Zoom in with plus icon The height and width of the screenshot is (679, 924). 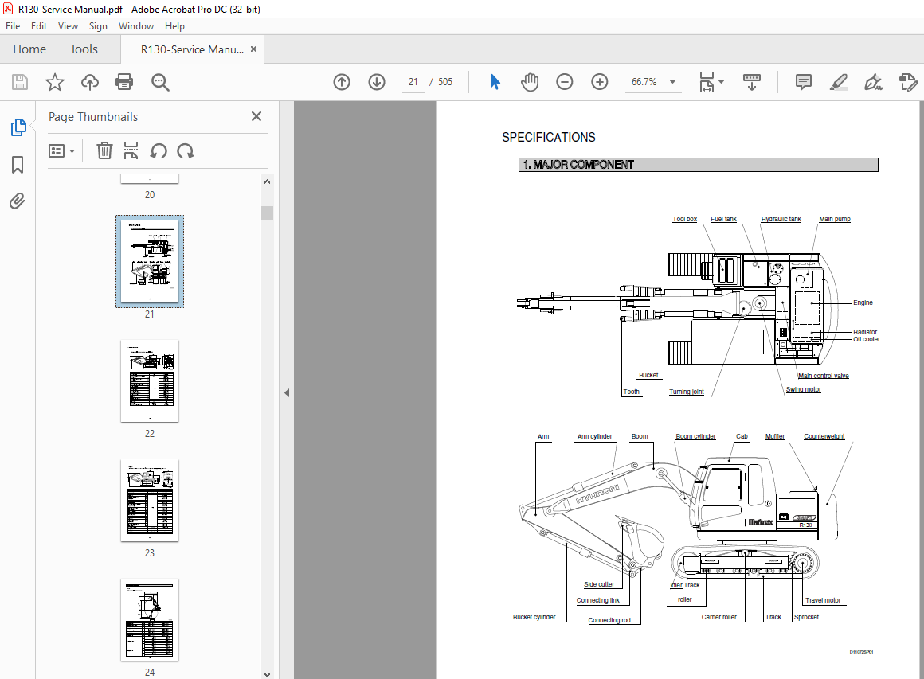point(599,82)
